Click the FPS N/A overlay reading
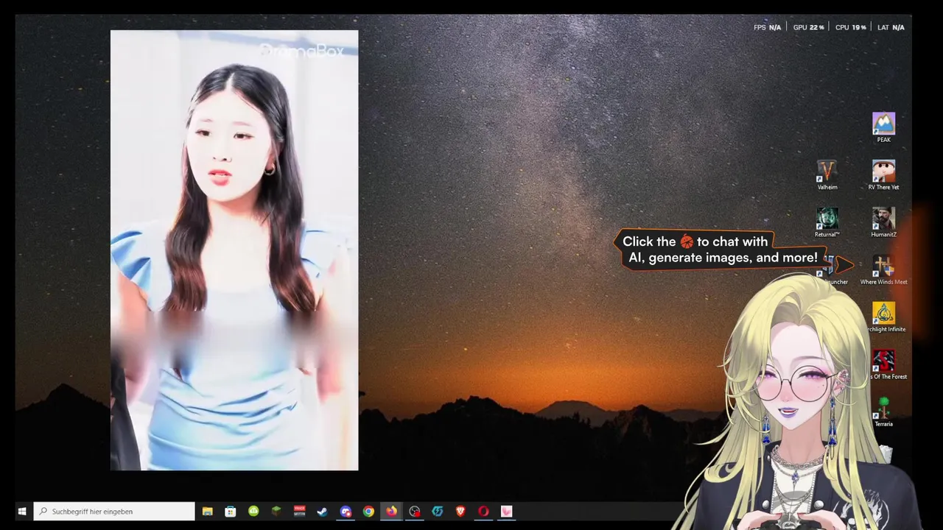The width and height of the screenshot is (943, 530). click(x=767, y=27)
